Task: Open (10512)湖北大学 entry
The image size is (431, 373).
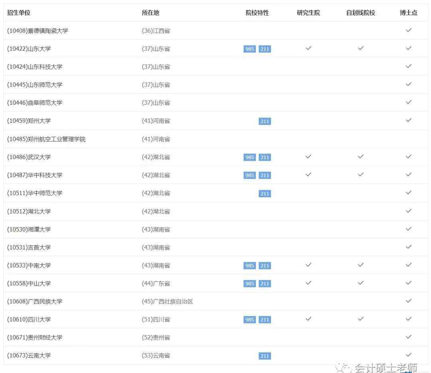Action: pyautogui.click(x=29, y=211)
